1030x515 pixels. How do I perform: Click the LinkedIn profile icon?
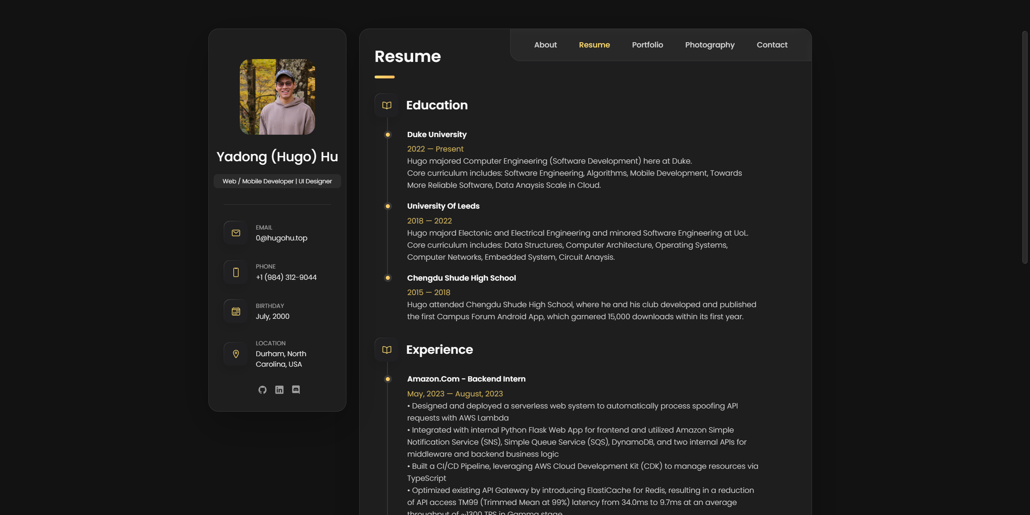pos(279,389)
